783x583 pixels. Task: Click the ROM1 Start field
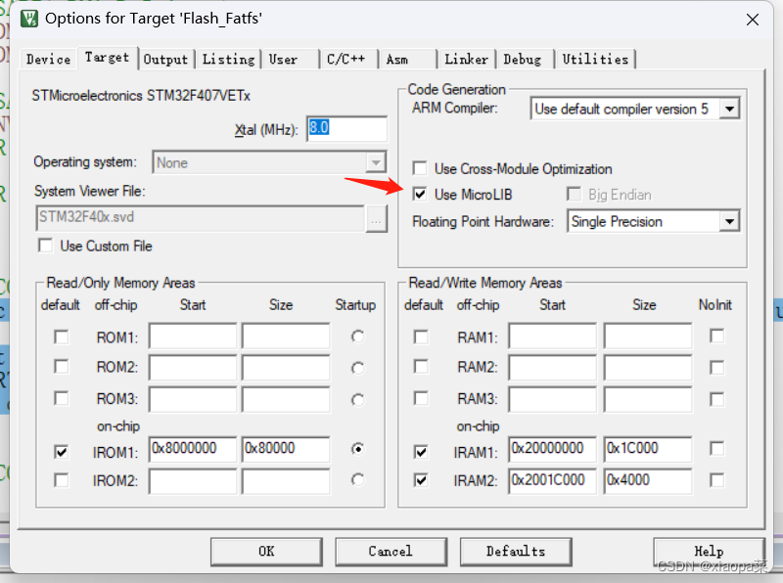click(x=193, y=336)
